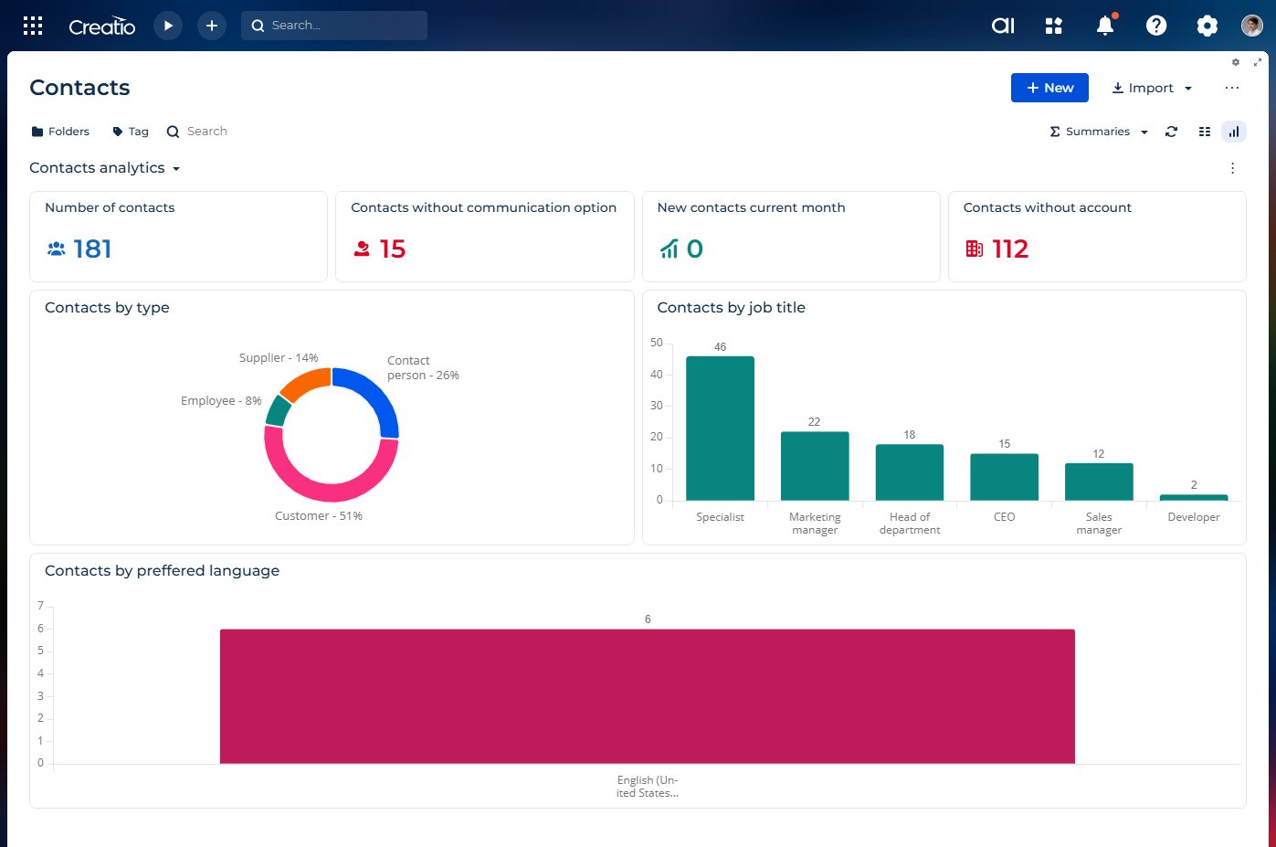Click the Specialist bar in job title chart
This screenshot has width=1276, height=847.
tap(720, 429)
